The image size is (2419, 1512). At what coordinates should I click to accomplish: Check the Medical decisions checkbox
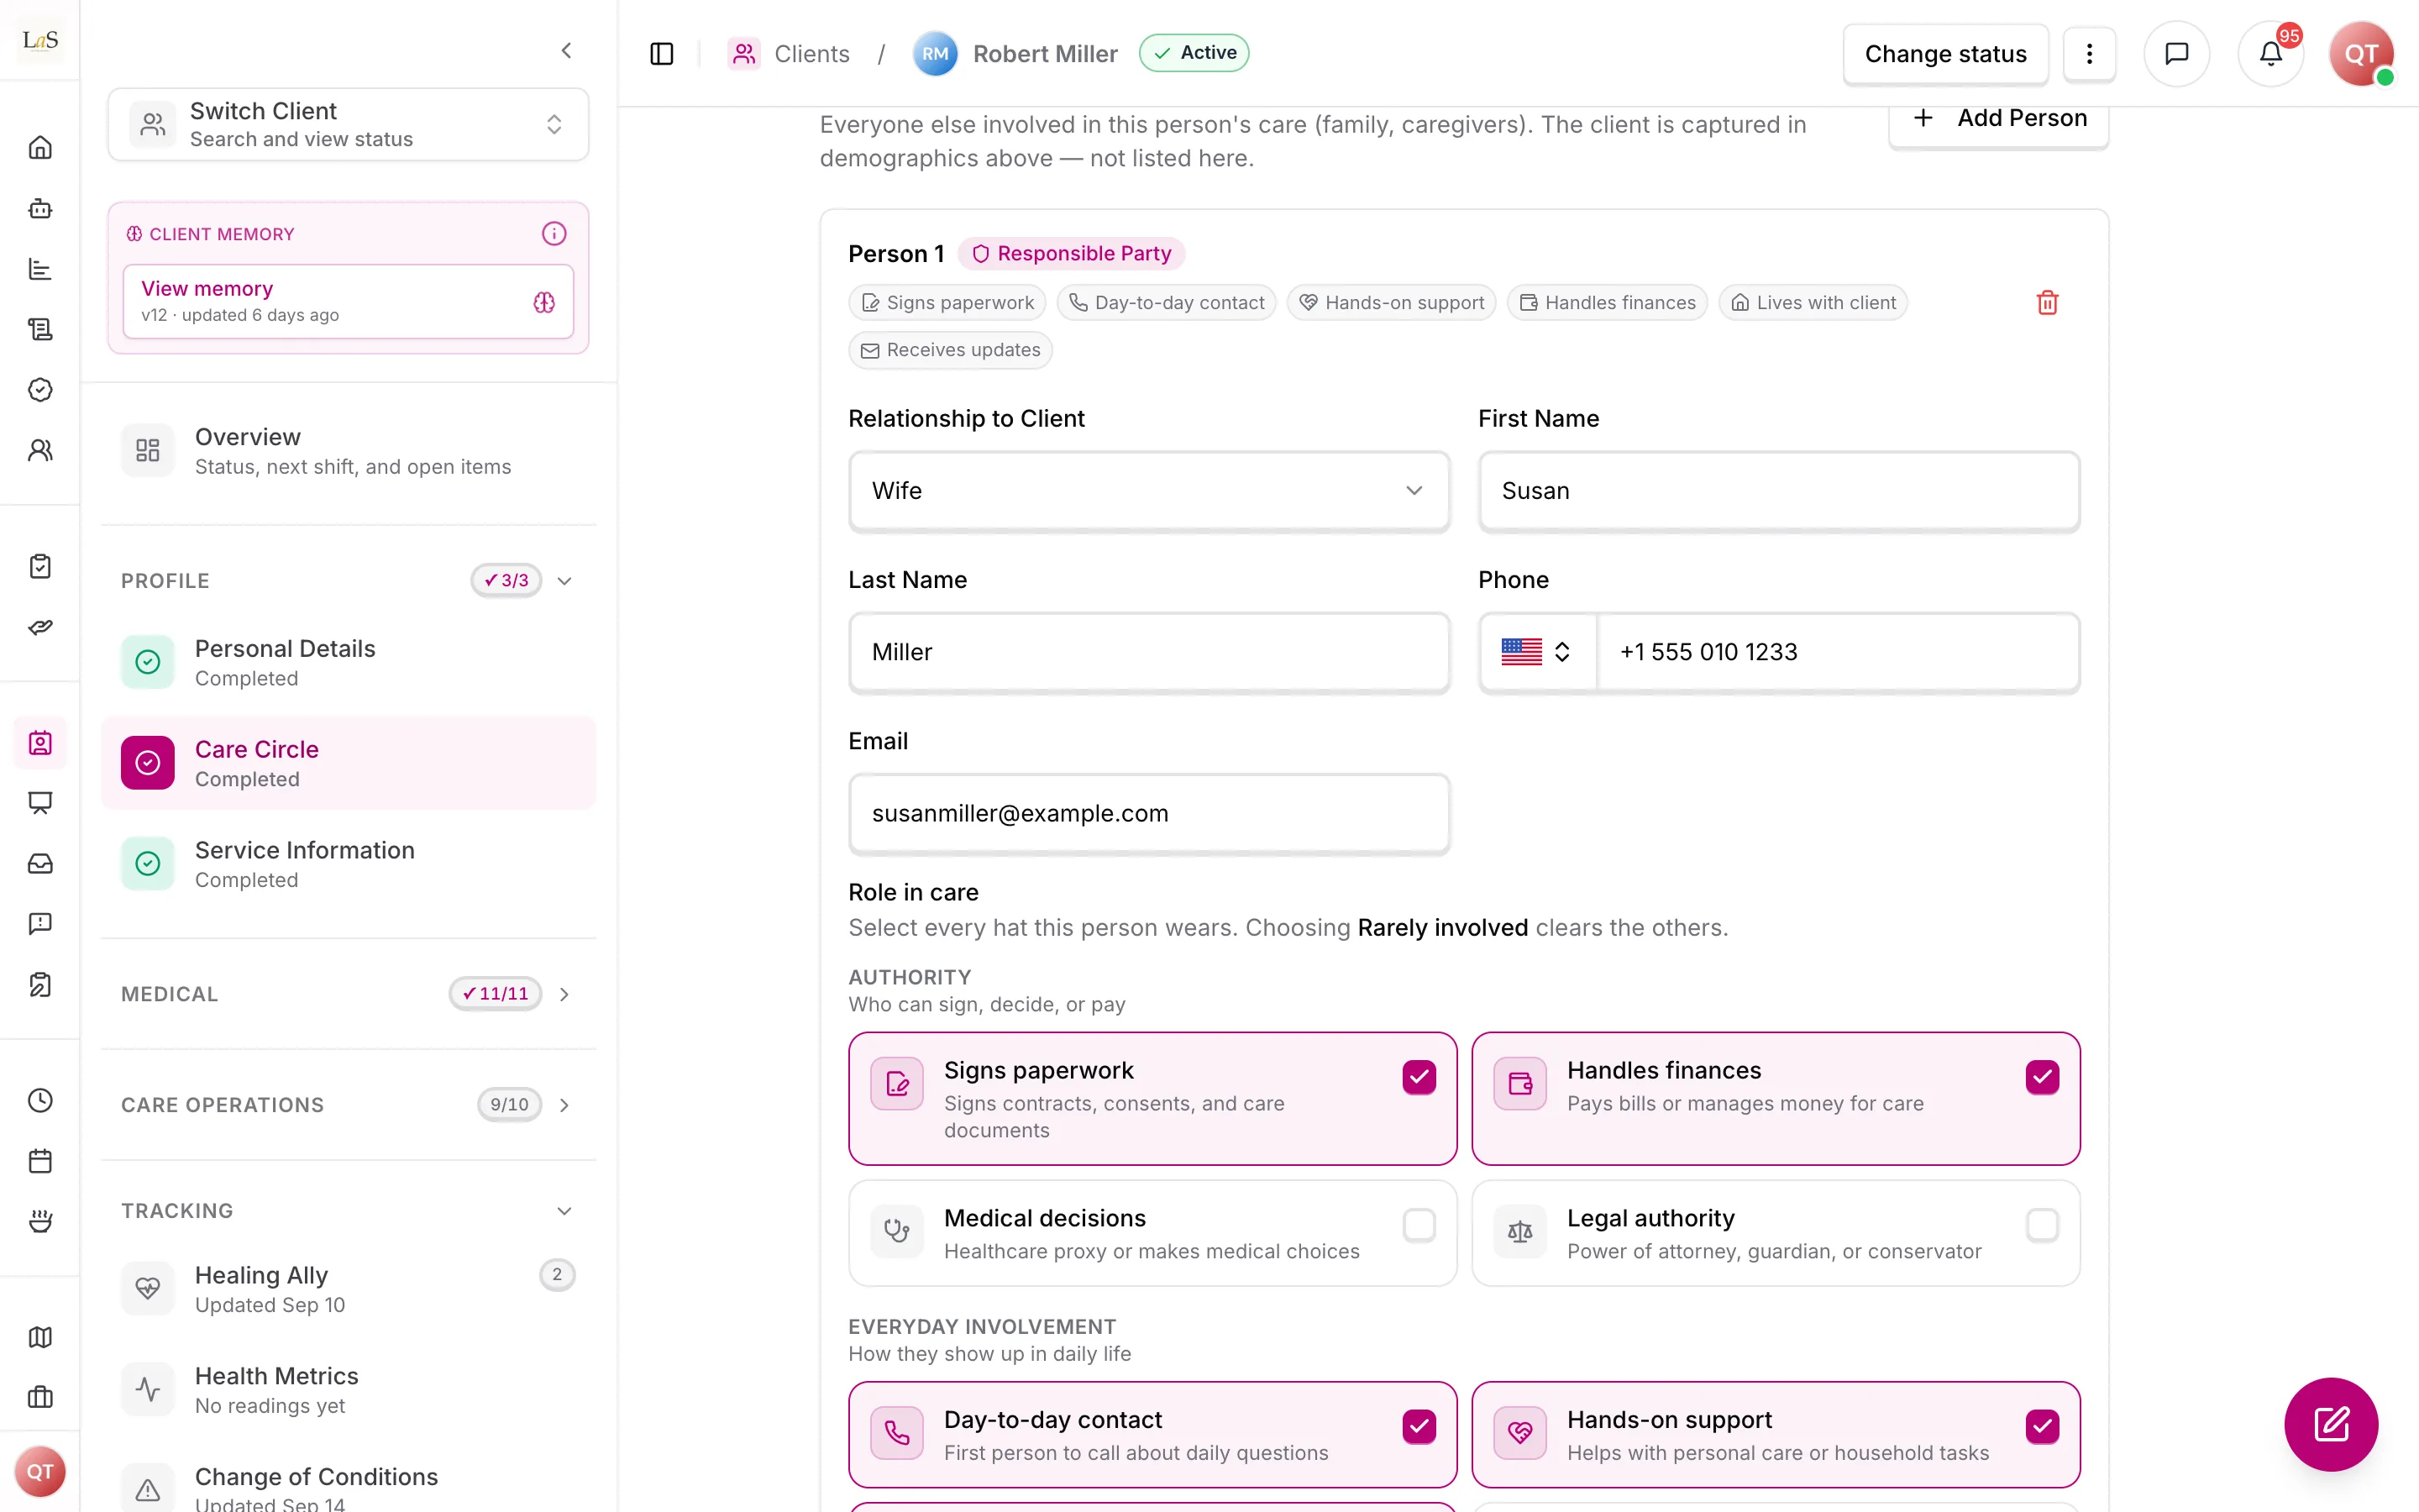click(1419, 1225)
